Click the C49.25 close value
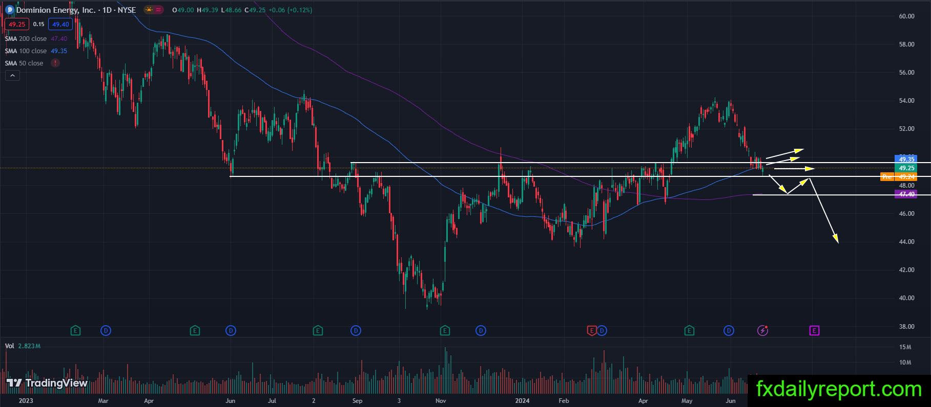The height and width of the screenshot is (407, 931). pos(255,10)
